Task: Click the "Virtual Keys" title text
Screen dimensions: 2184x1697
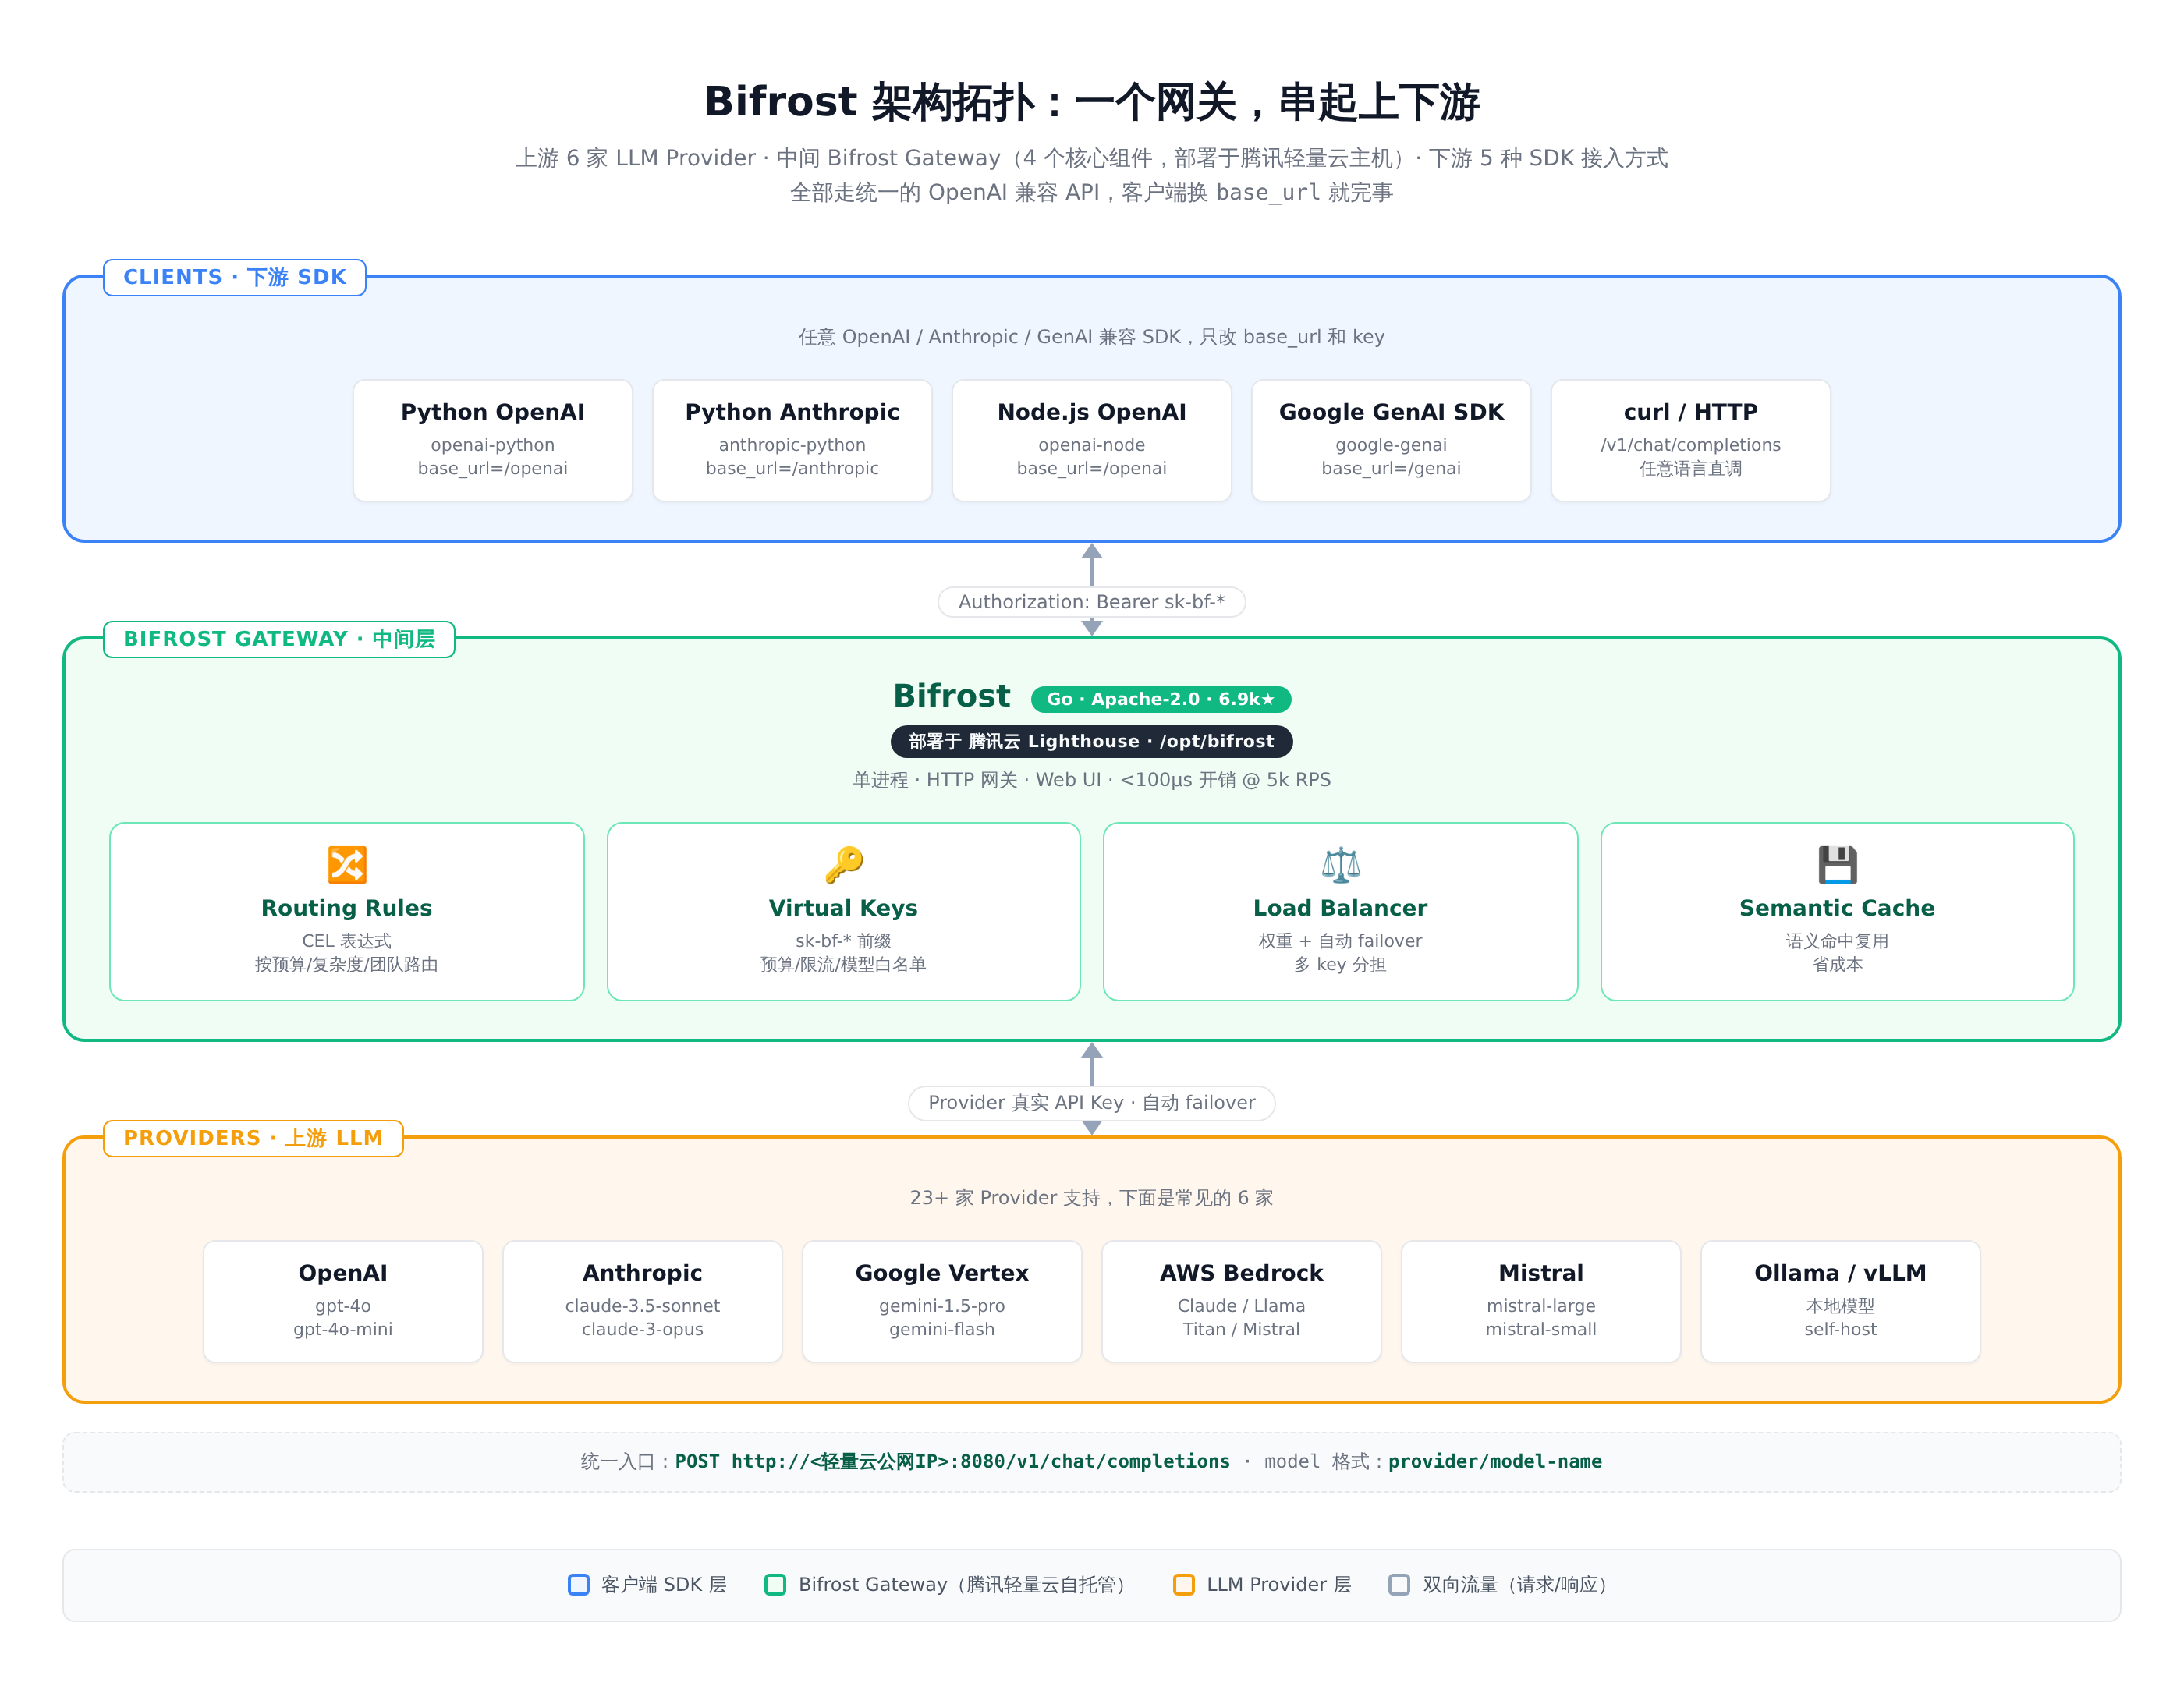Action: (x=843, y=908)
